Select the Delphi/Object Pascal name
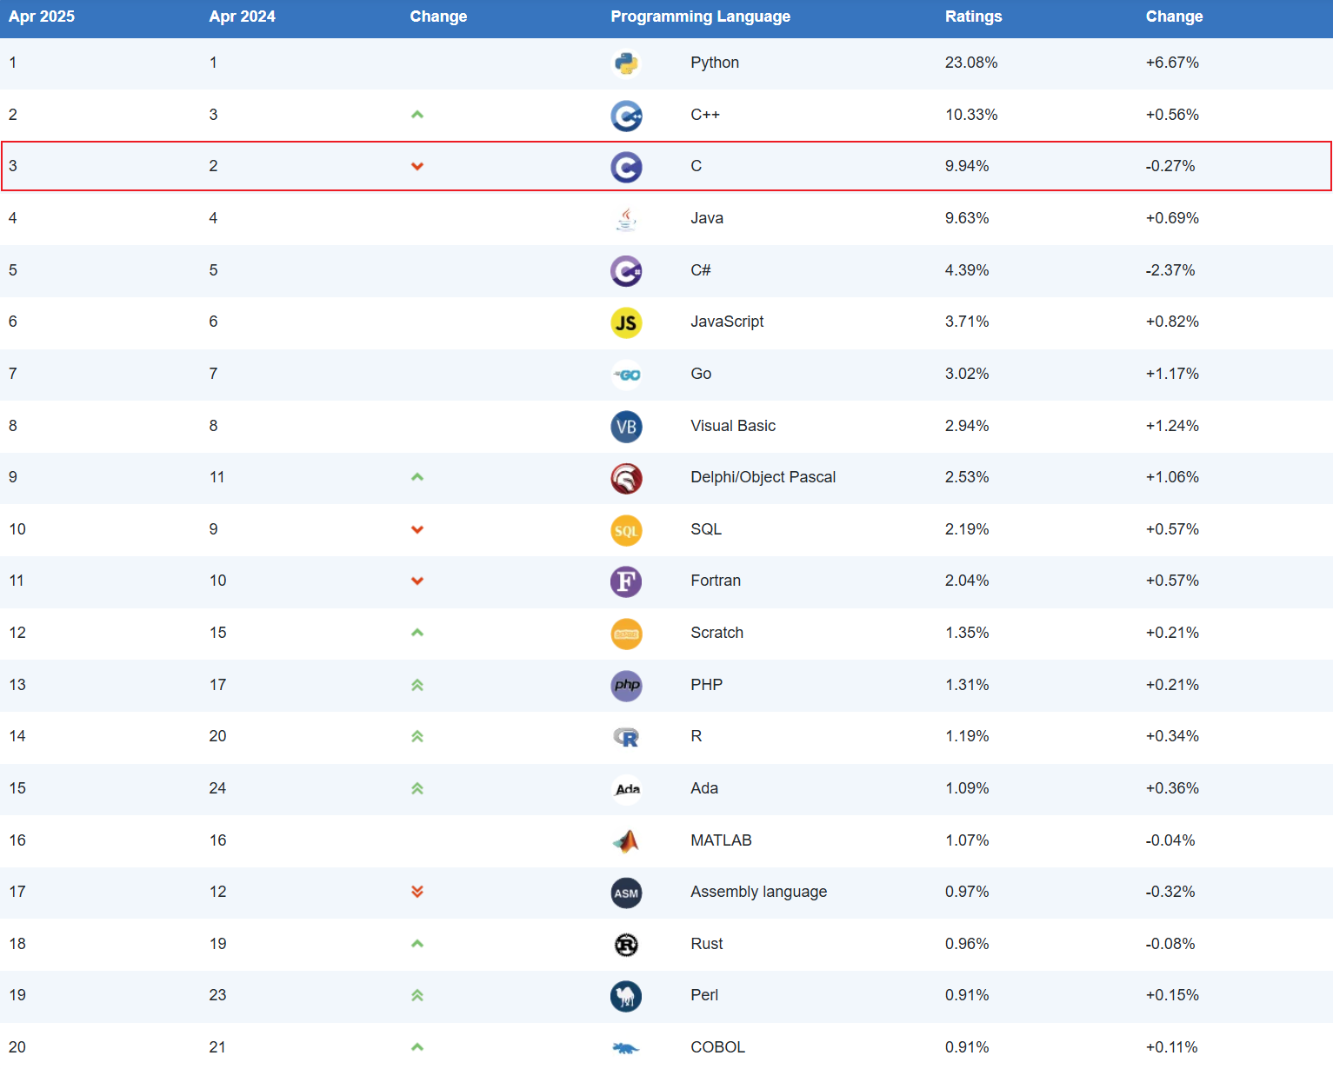 (x=763, y=477)
